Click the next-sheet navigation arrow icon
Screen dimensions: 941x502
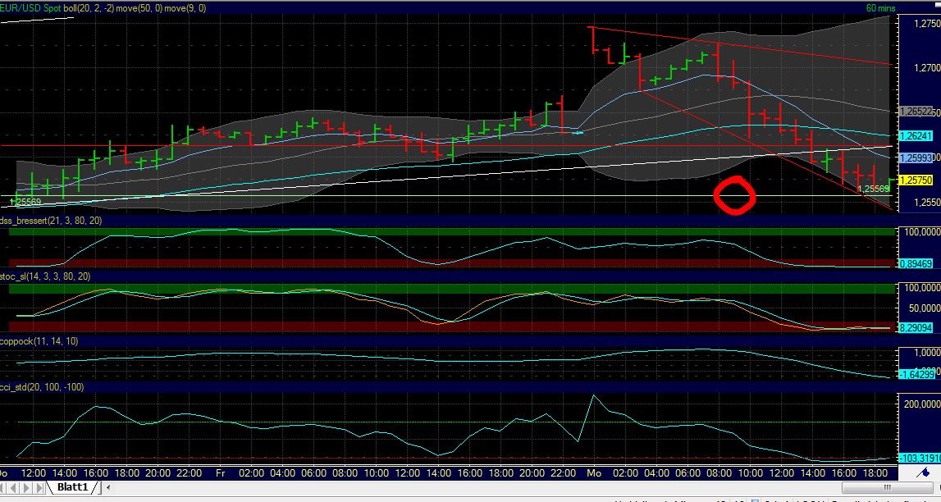(25, 487)
